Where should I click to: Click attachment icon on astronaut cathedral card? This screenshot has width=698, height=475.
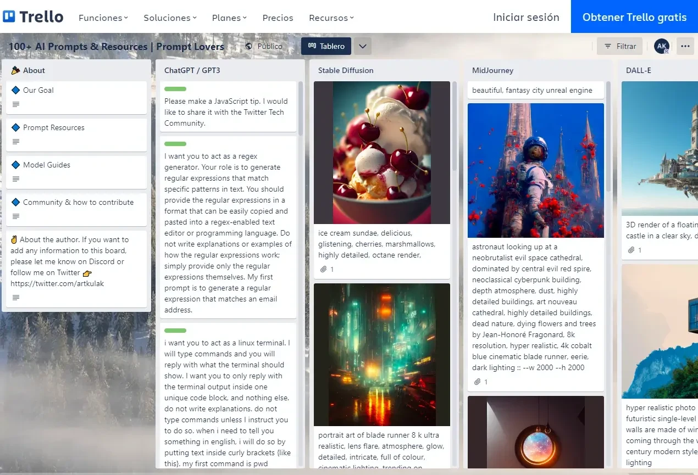click(x=477, y=382)
